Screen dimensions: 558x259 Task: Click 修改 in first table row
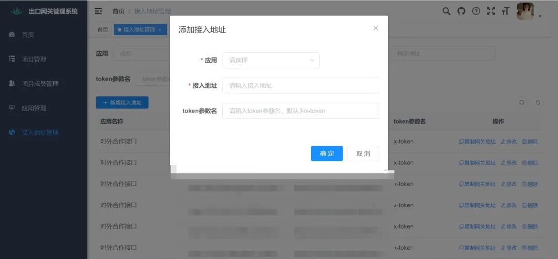[x=508, y=142]
